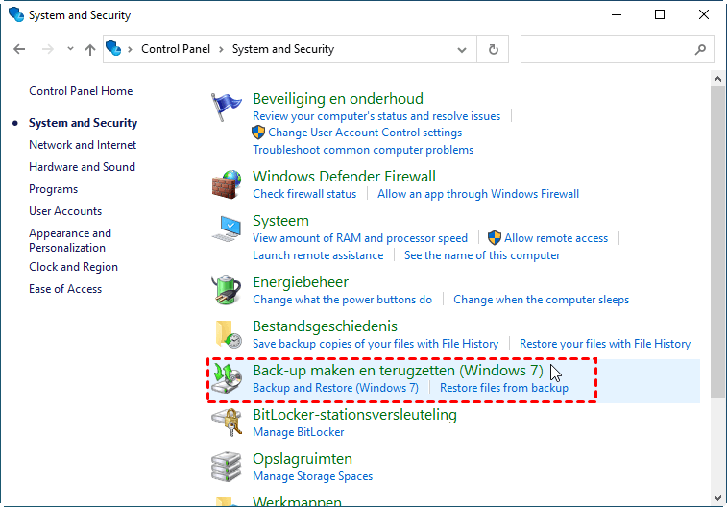Click the vertical scrollbar down arrow
Image resolution: width=727 pixels, height=507 pixels.
(x=718, y=498)
